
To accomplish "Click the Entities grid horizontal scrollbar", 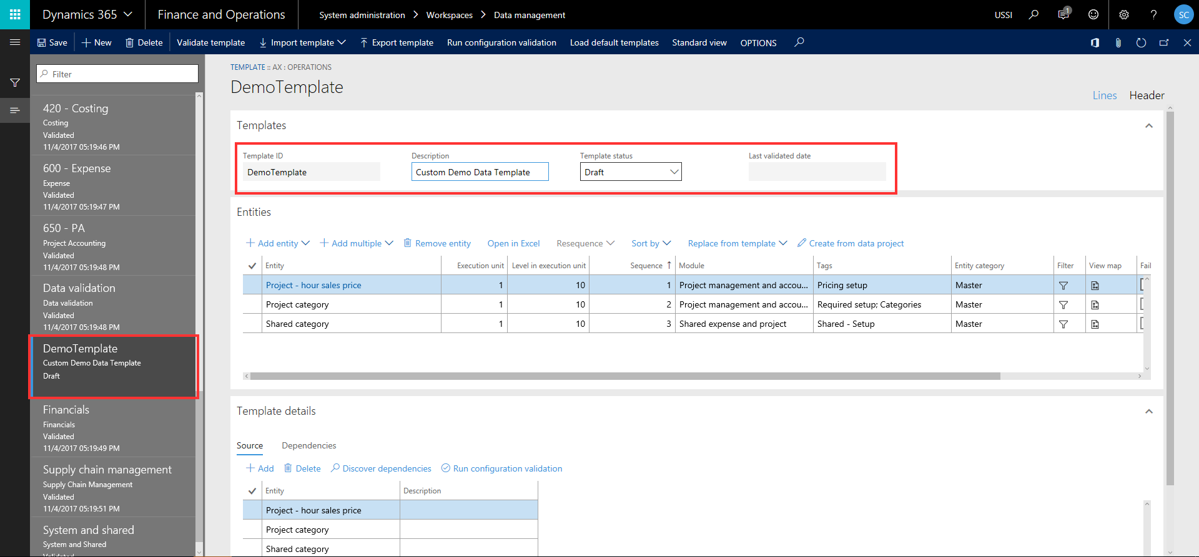I will click(624, 376).
